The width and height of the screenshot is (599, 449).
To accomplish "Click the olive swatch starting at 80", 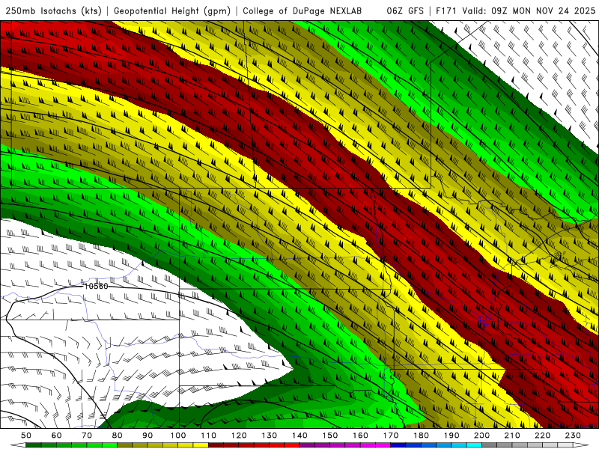I will tap(125, 445).
